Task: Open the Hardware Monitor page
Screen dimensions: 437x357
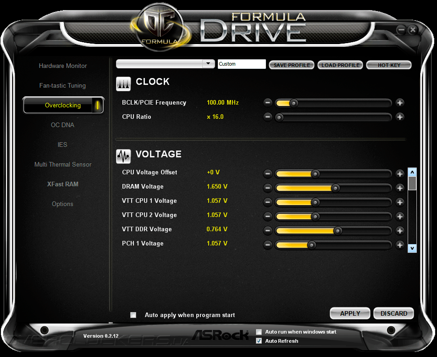Action: [63, 66]
